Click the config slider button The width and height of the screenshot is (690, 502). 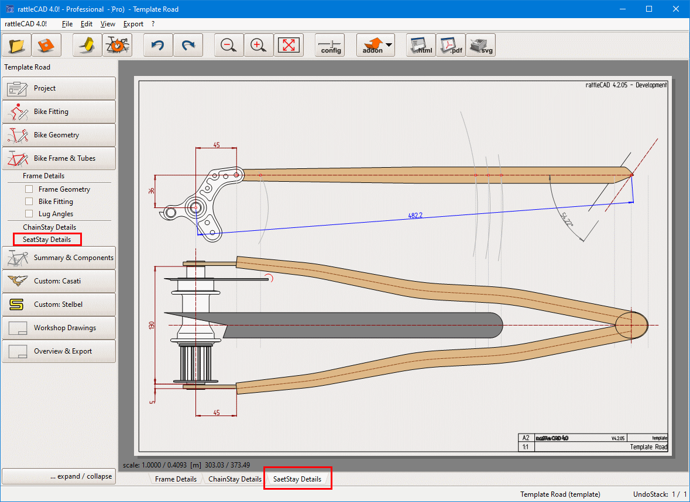(331, 45)
